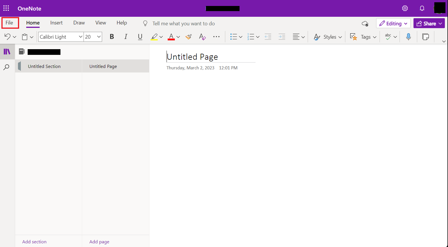Toggle the notebook navigation pane icon
Viewport: 448px width, 247px height.
[7, 51]
